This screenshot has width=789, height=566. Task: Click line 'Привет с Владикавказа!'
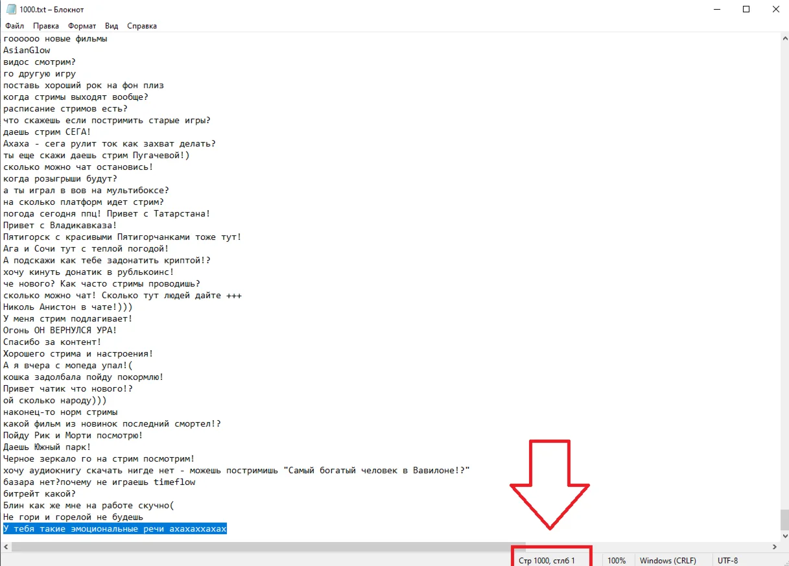[60, 225]
